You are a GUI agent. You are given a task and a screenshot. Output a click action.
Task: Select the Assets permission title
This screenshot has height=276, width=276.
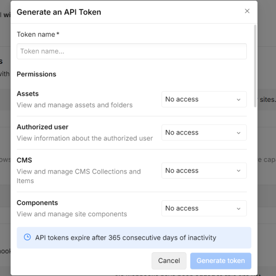point(28,94)
